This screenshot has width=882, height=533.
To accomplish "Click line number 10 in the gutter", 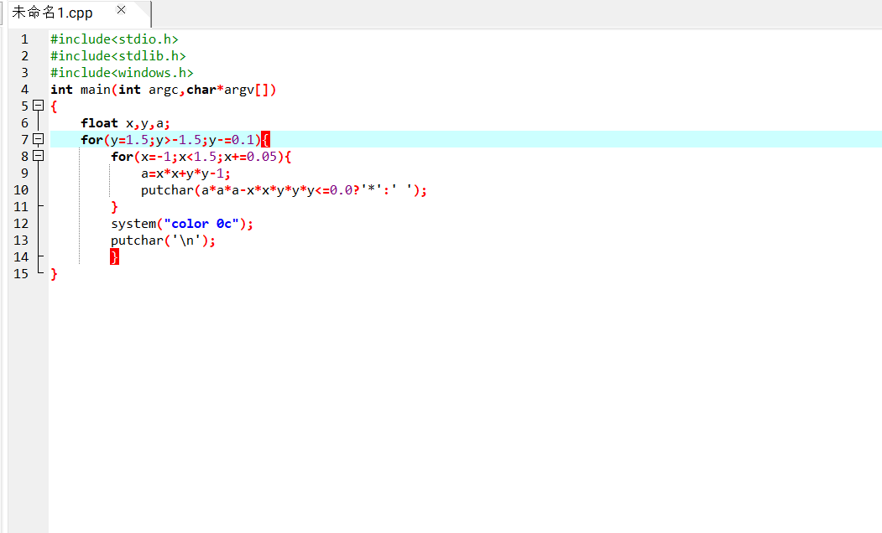I will [22, 190].
